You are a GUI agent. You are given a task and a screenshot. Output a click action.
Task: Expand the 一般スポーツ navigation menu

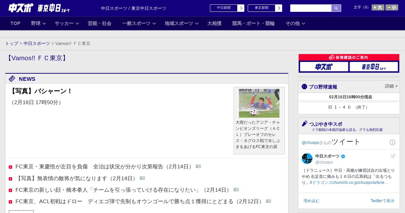[x=139, y=23]
